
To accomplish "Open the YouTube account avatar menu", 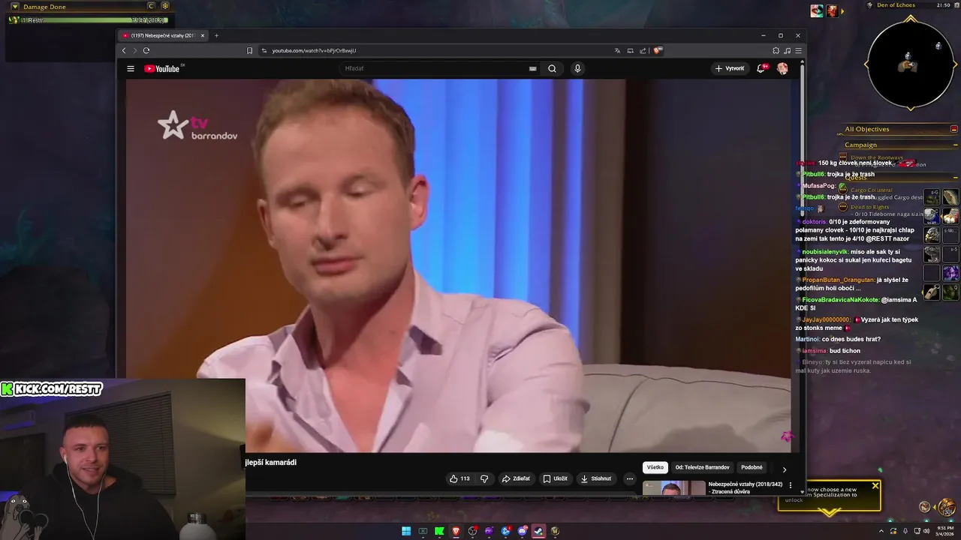I will (x=782, y=68).
